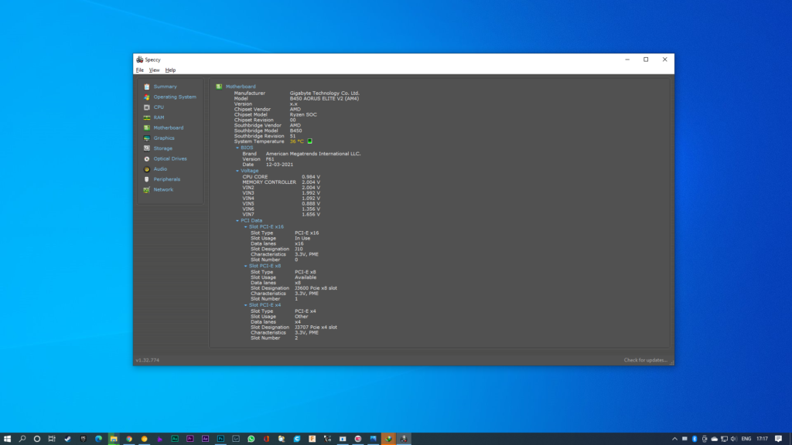The width and height of the screenshot is (792, 445).
Task: Click the 36 °C temperature value
Action: pos(296,141)
